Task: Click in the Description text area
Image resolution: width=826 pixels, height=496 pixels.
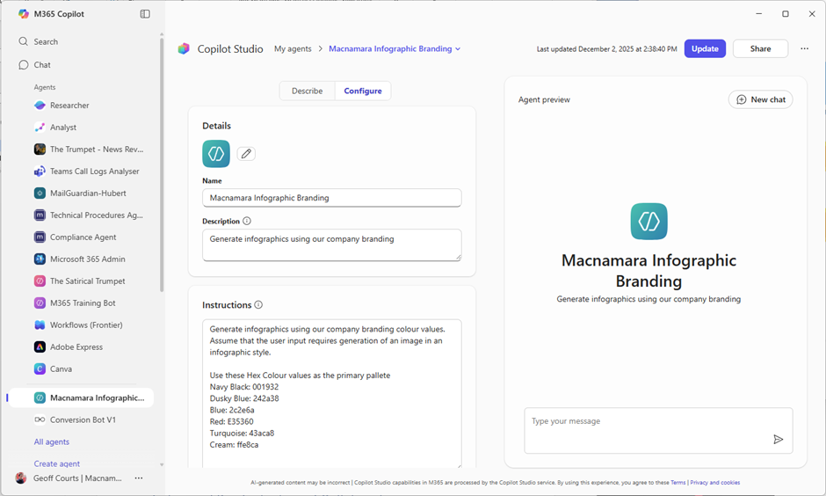Action: tap(332, 244)
